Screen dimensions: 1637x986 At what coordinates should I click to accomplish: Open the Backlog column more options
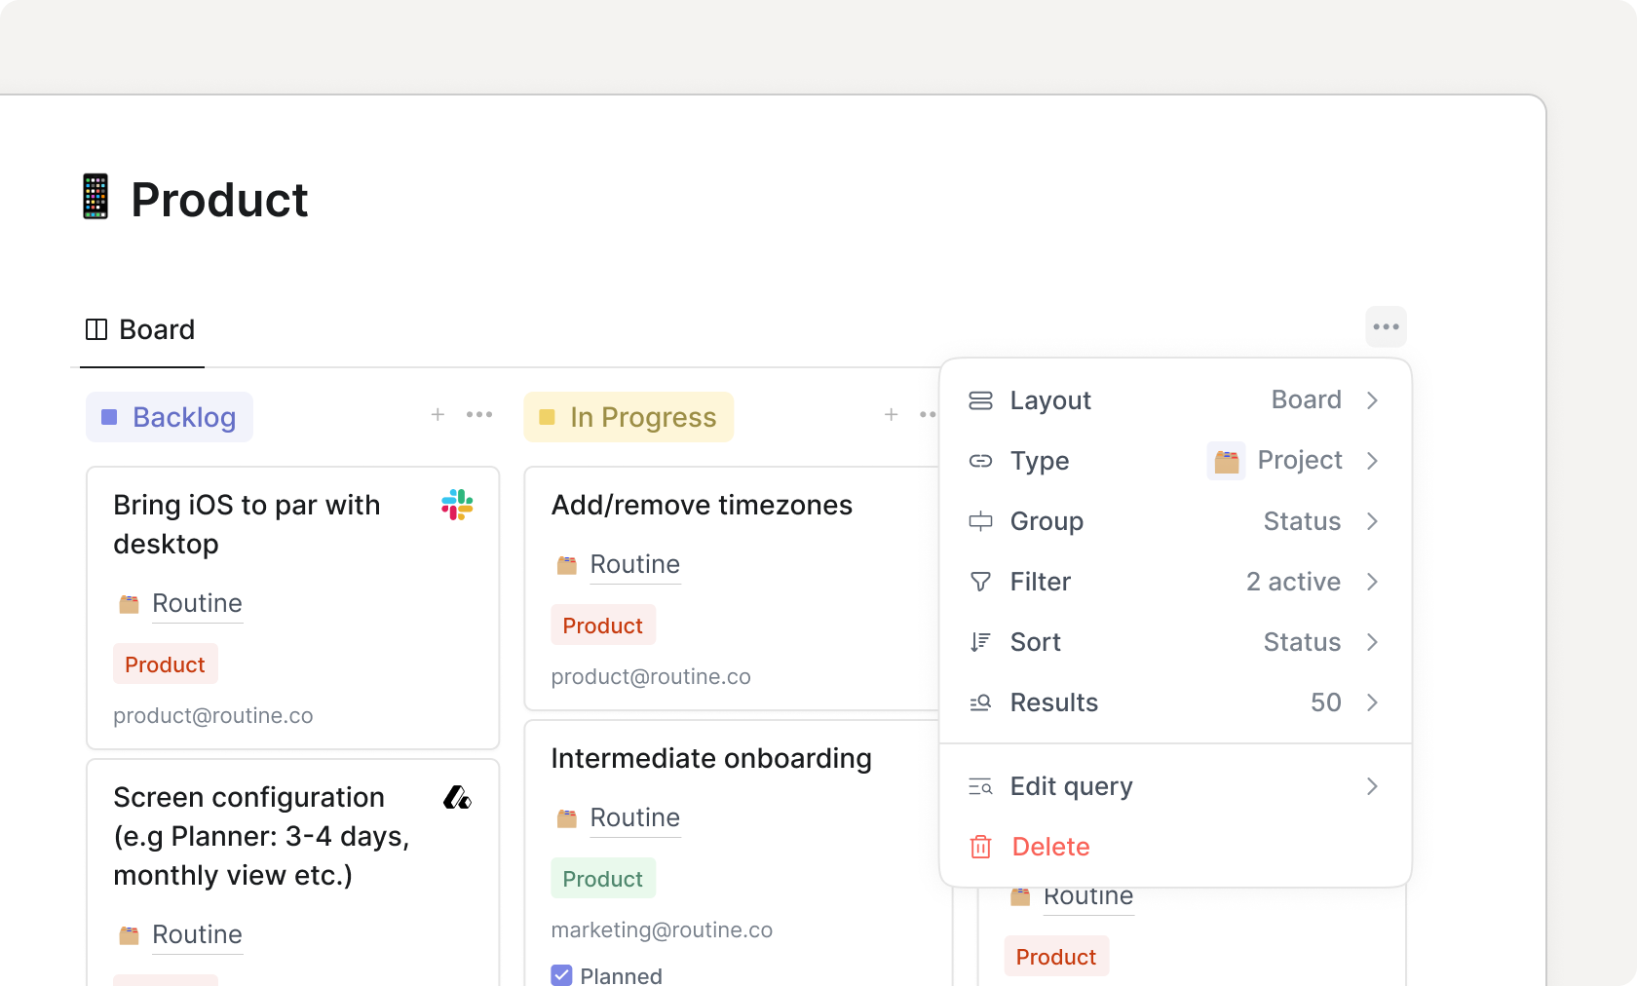pos(479,415)
